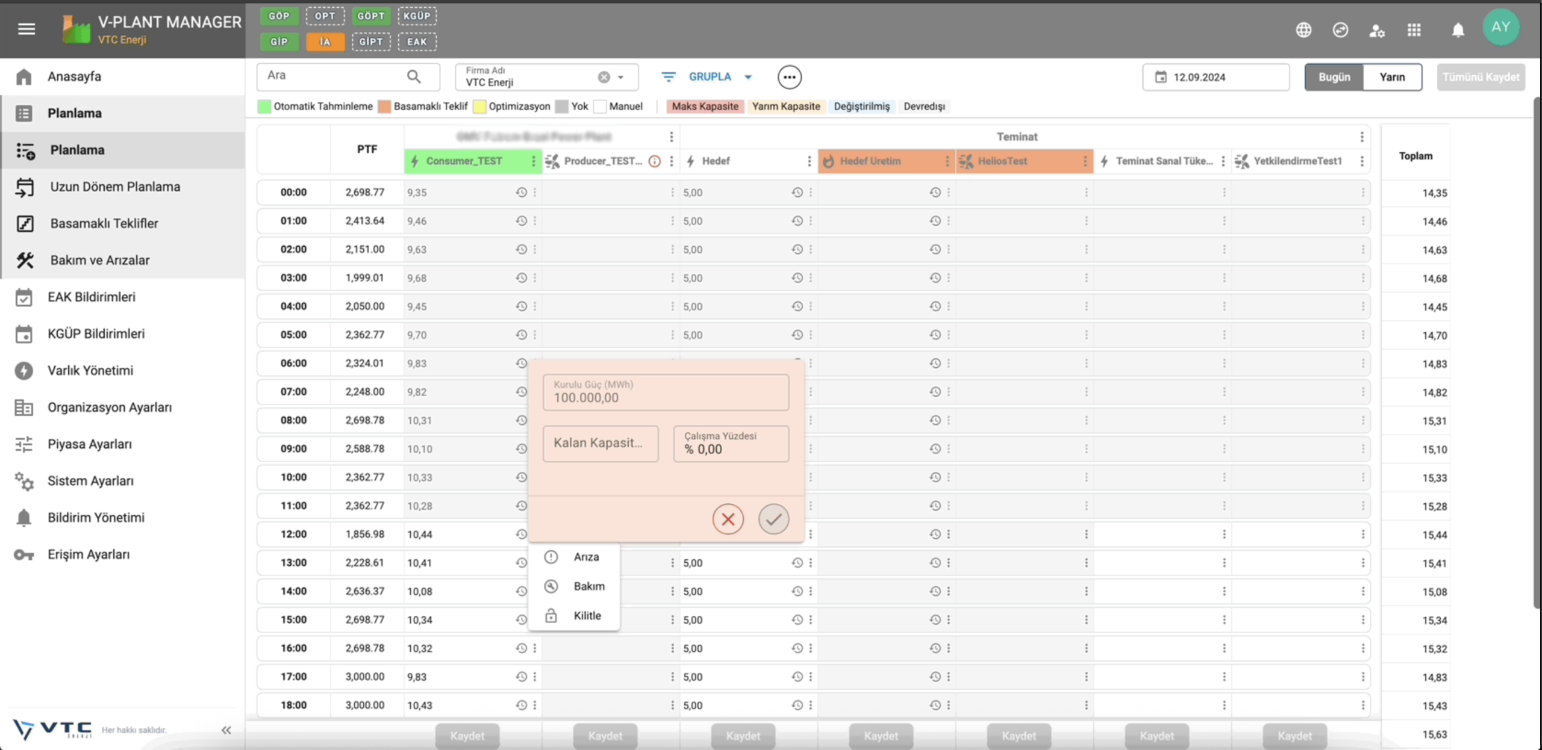Screen dimensions: 1542x750
Task: Click the history icon in 00:00 Consumer_TEST cell
Action: pyautogui.click(x=521, y=193)
